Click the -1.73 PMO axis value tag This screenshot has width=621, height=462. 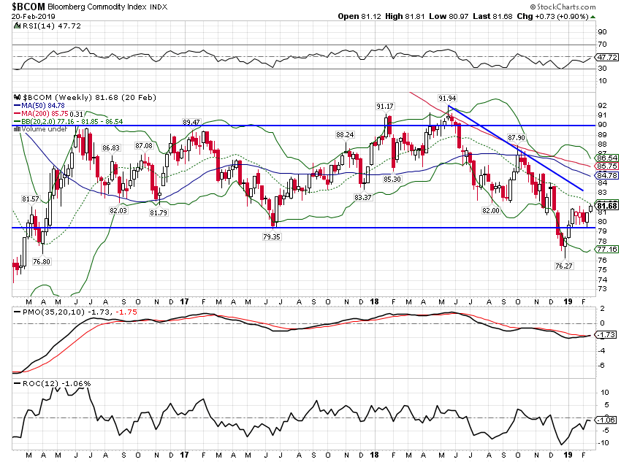[x=606, y=335]
